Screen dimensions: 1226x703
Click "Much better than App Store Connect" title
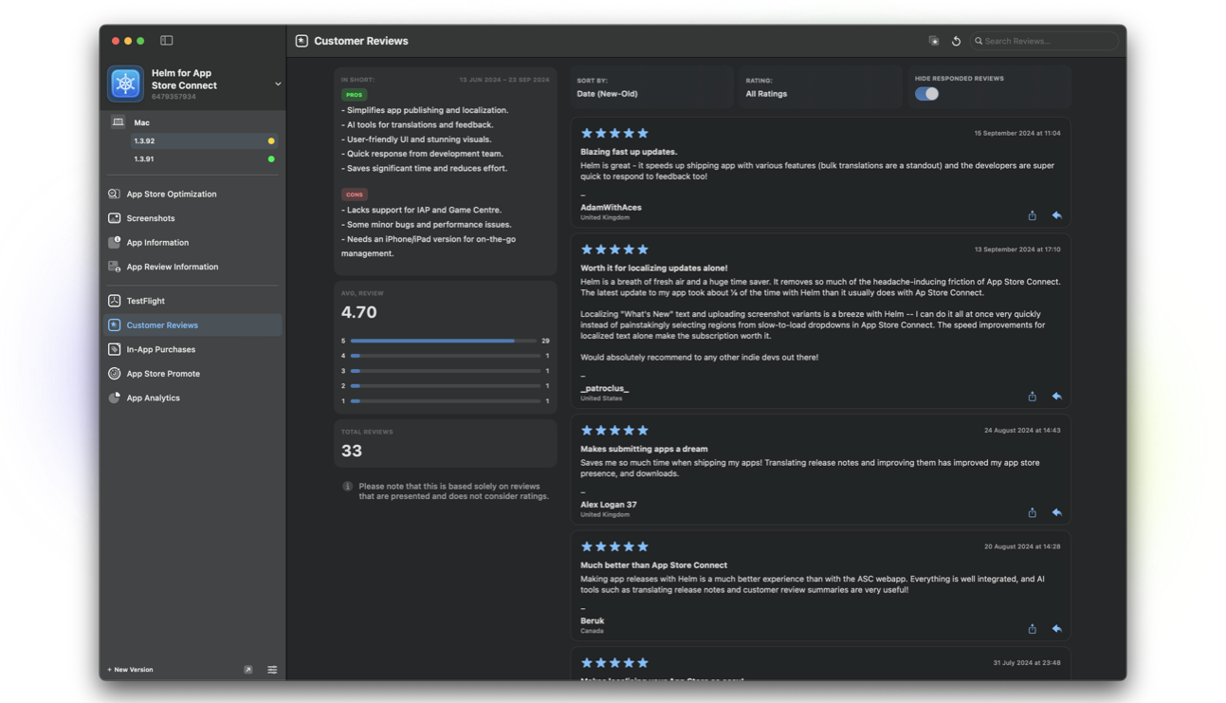point(653,564)
